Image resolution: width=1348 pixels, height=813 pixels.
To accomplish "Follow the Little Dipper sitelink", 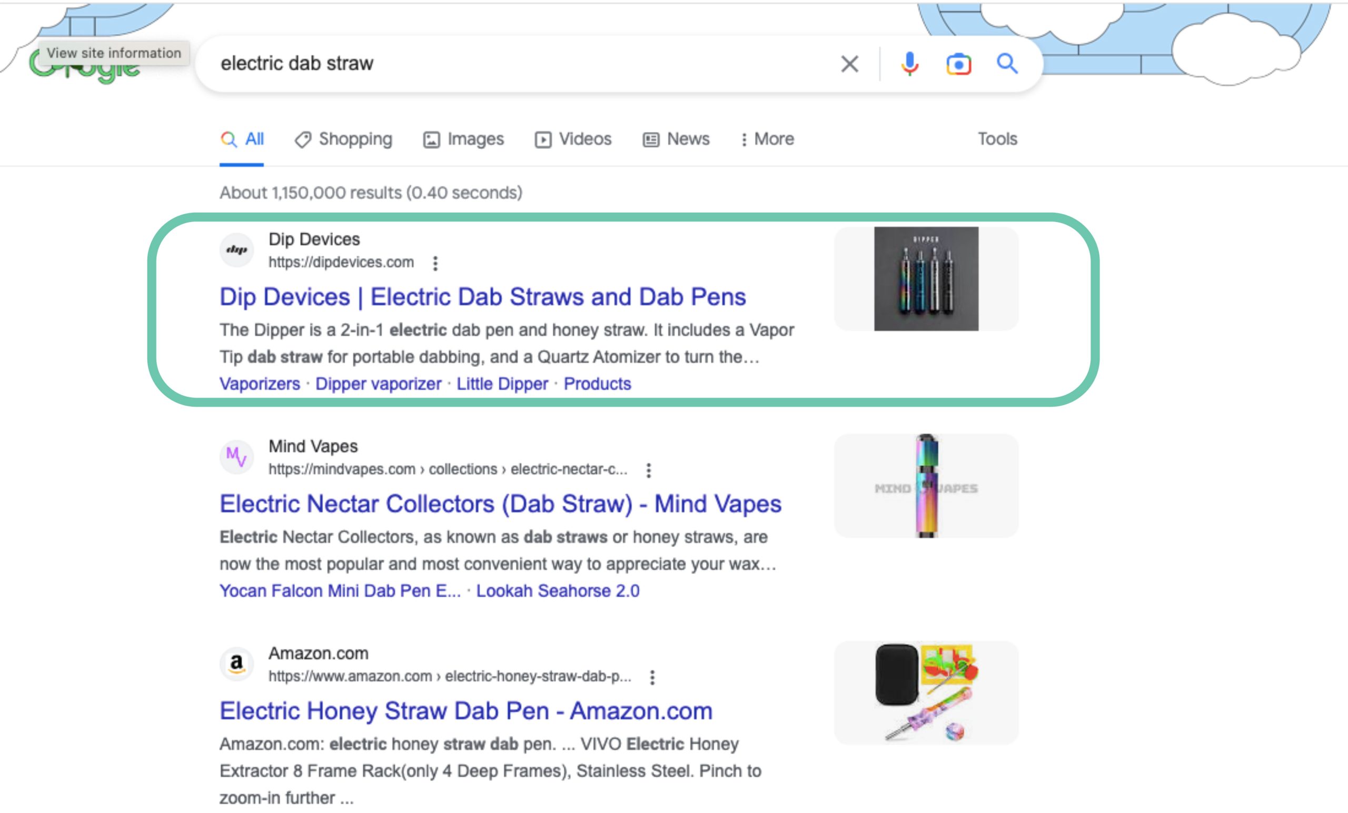I will coord(502,384).
